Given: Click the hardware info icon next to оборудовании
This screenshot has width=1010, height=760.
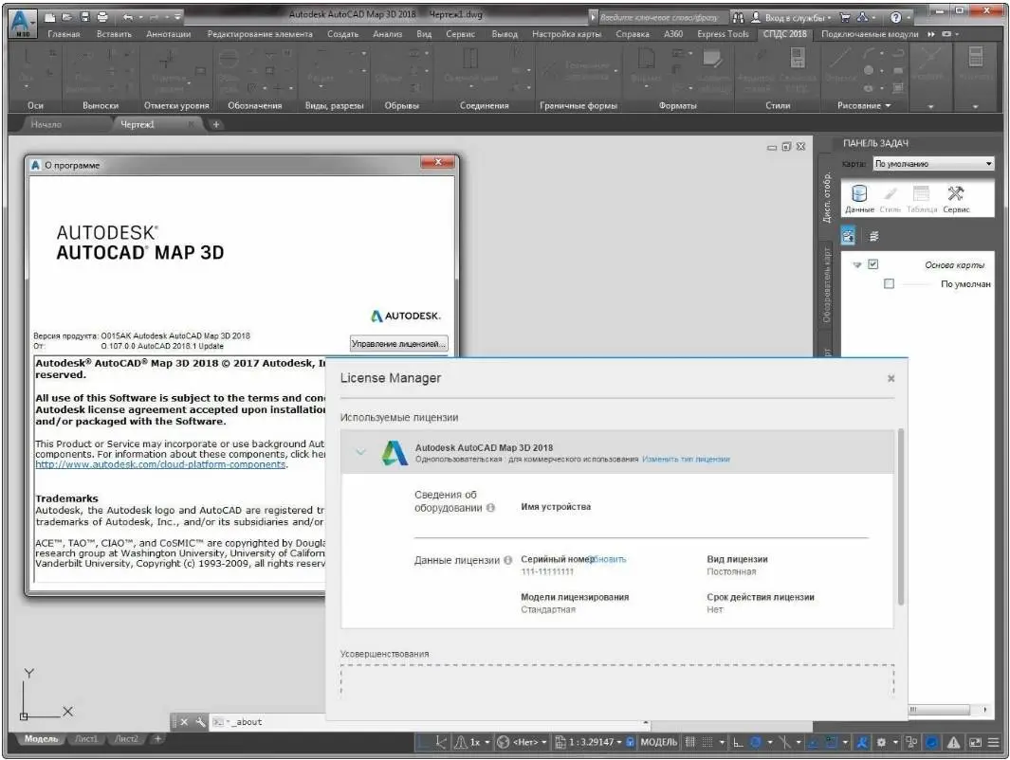Looking at the screenshot, I should pos(491,508).
